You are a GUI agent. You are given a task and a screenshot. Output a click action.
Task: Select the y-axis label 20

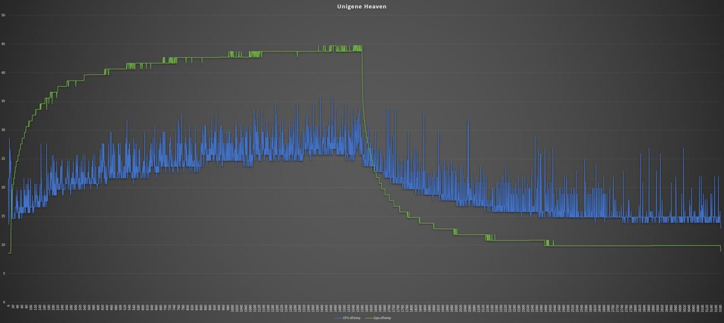tap(3, 187)
